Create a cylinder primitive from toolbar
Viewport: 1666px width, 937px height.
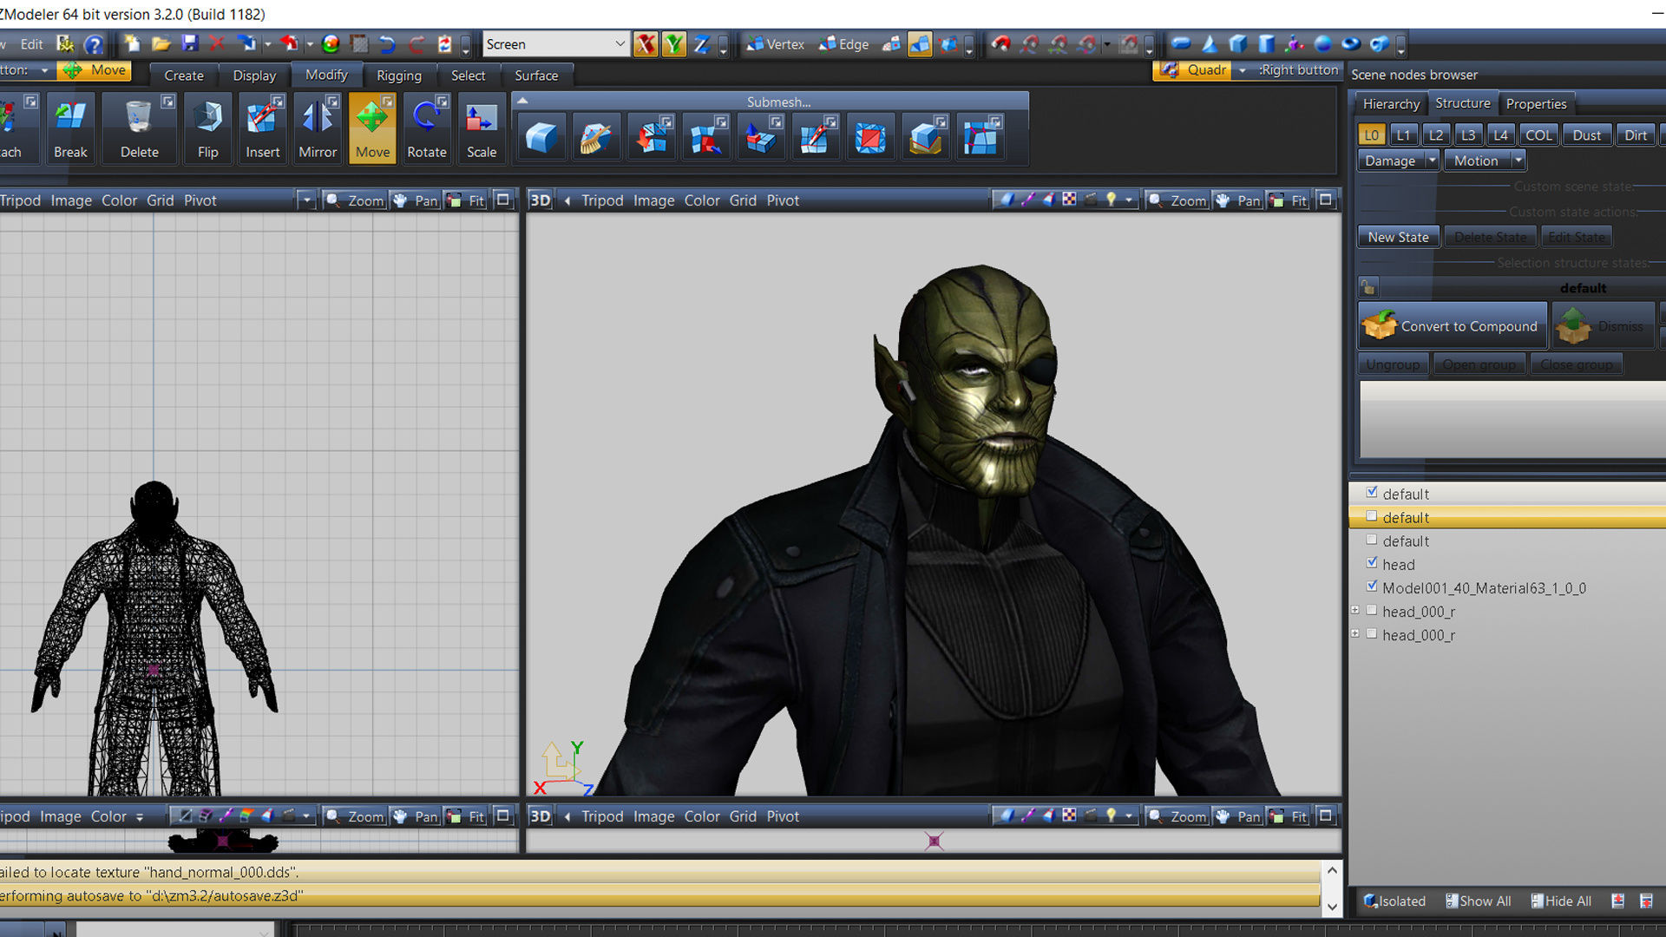[x=1266, y=43]
